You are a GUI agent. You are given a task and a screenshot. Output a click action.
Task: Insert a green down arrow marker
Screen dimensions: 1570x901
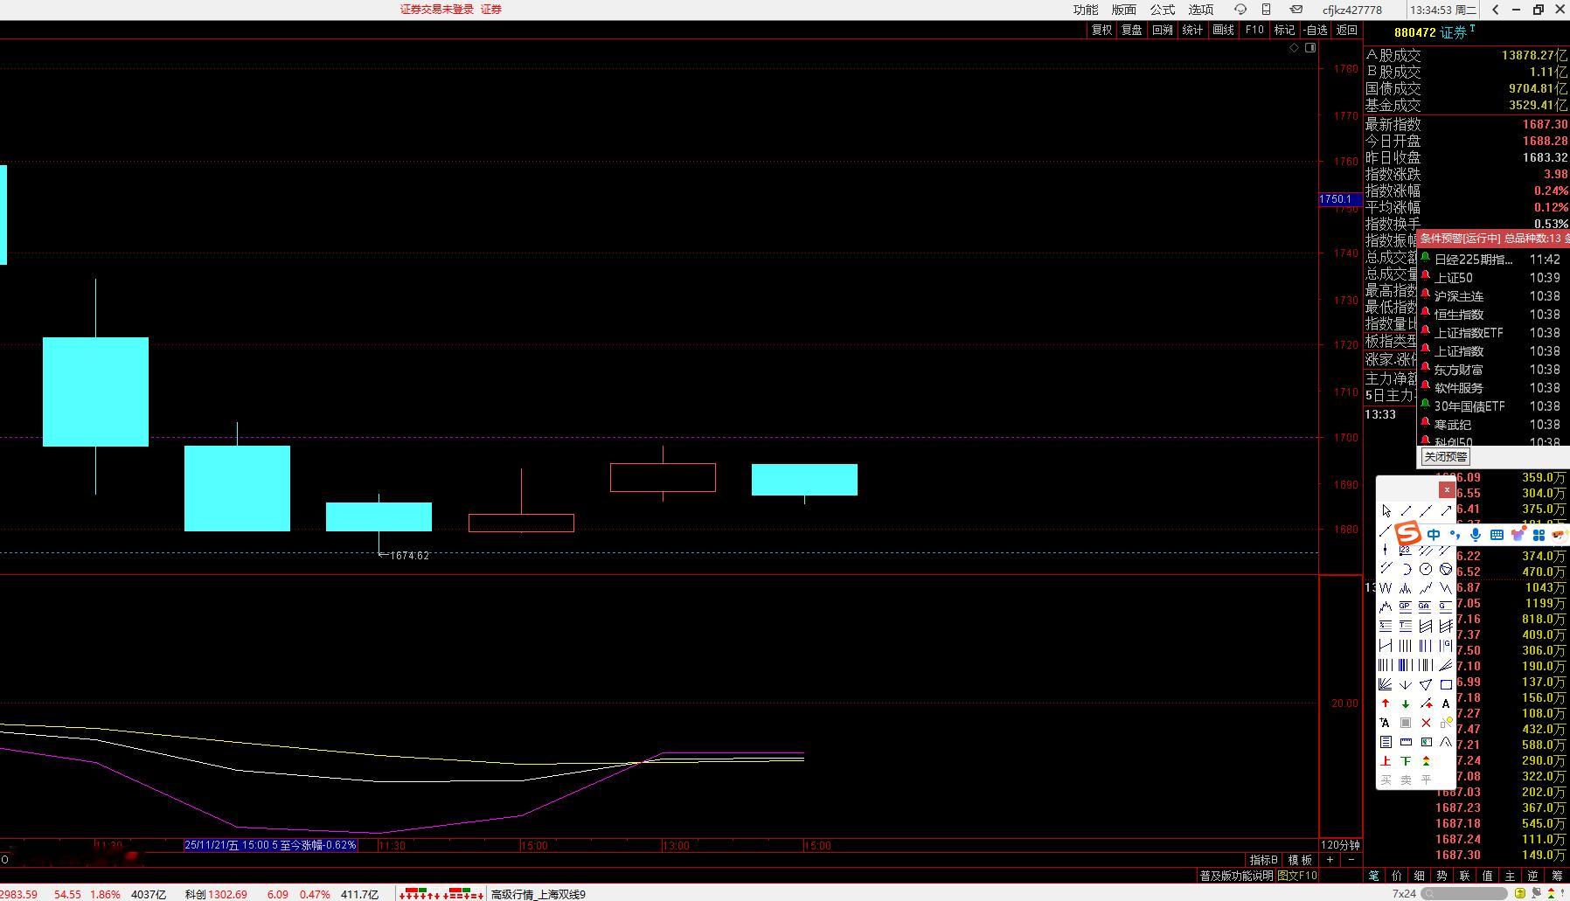click(1406, 703)
